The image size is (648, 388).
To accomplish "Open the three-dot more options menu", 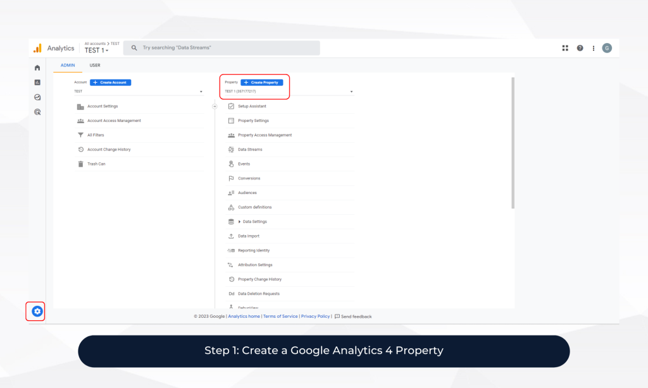I will (593, 48).
